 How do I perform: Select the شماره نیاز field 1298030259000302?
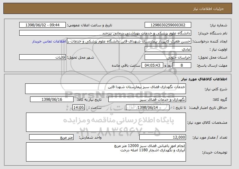(168, 25)
